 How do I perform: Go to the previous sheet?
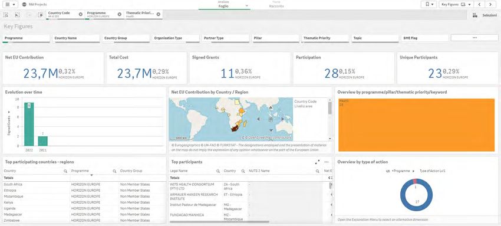pos(479,5)
